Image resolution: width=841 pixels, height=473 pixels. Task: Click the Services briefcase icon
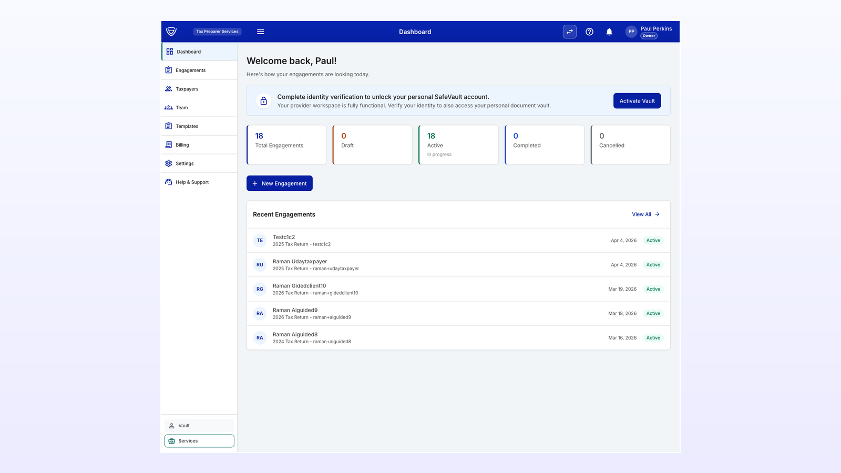pyautogui.click(x=171, y=441)
